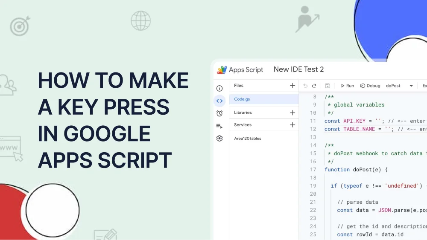This screenshot has width=427, height=240.
Task: Open Project Settings gear icon
Action: click(219, 139)
